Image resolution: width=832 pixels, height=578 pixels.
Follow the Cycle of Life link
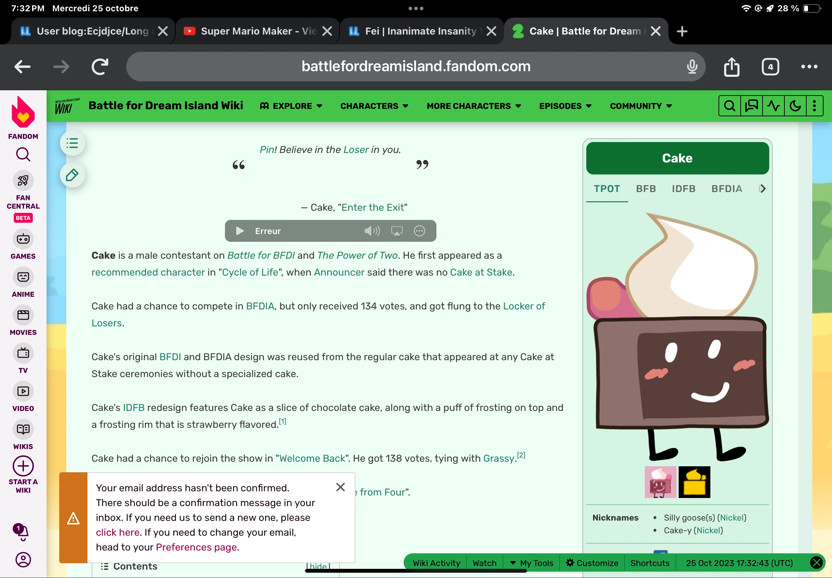pyautogui.click(x=249, y=272)
